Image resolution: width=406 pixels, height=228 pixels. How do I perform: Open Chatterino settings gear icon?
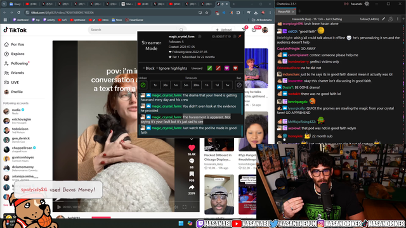(x=367, y=4)
